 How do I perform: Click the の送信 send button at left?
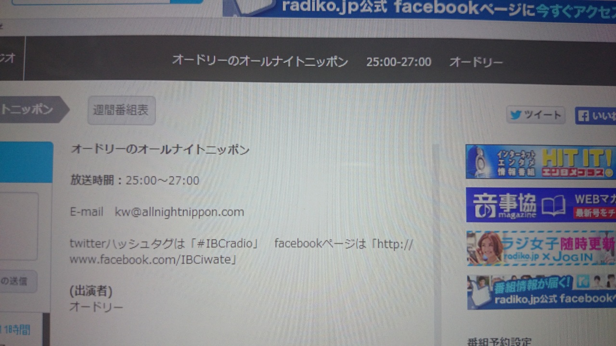[18, 282]
